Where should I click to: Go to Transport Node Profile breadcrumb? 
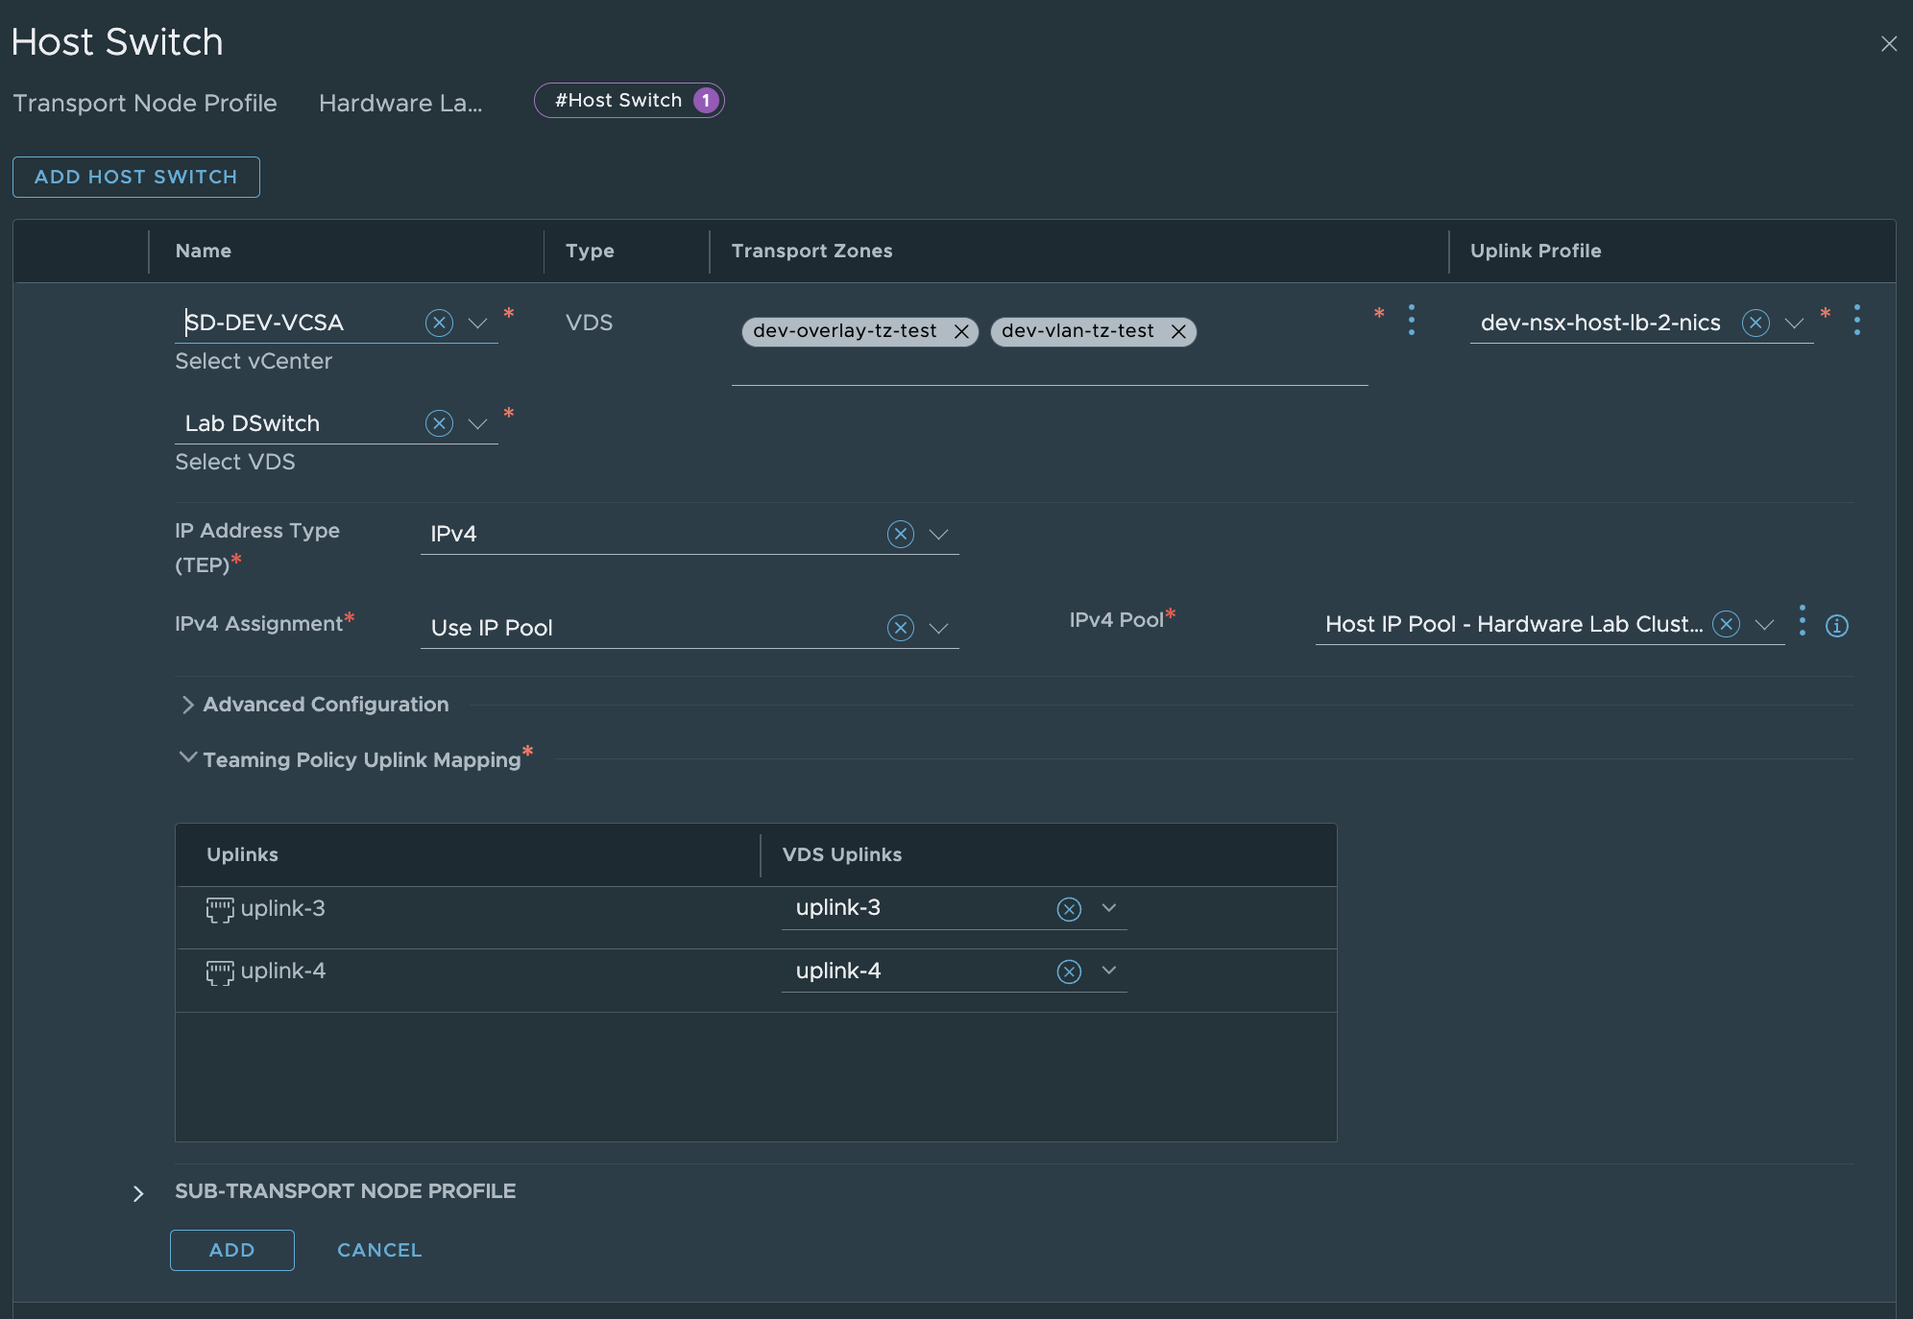[x=145, y=103]
